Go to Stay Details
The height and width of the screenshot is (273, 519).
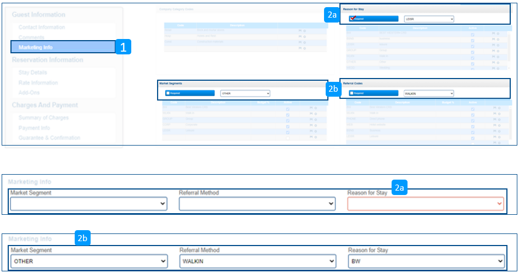pyautogui.click(x=33, y=72)
